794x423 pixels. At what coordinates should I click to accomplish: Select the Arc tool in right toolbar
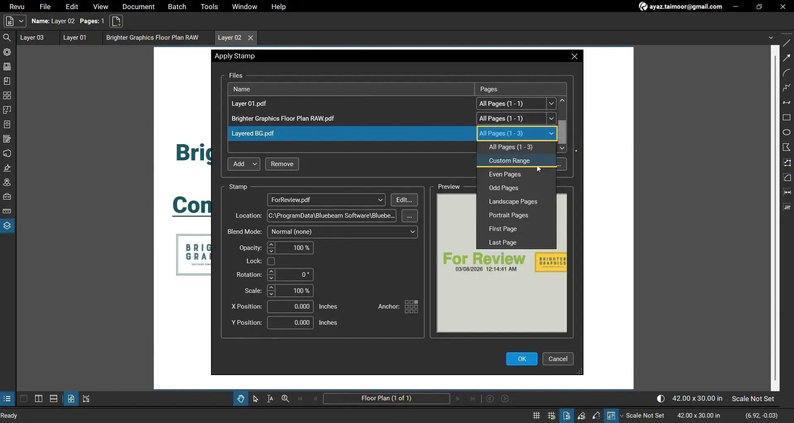point(787,73)
